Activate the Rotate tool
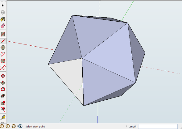Image resolution: width=182 pixels, height=129 pixels. 3,89
